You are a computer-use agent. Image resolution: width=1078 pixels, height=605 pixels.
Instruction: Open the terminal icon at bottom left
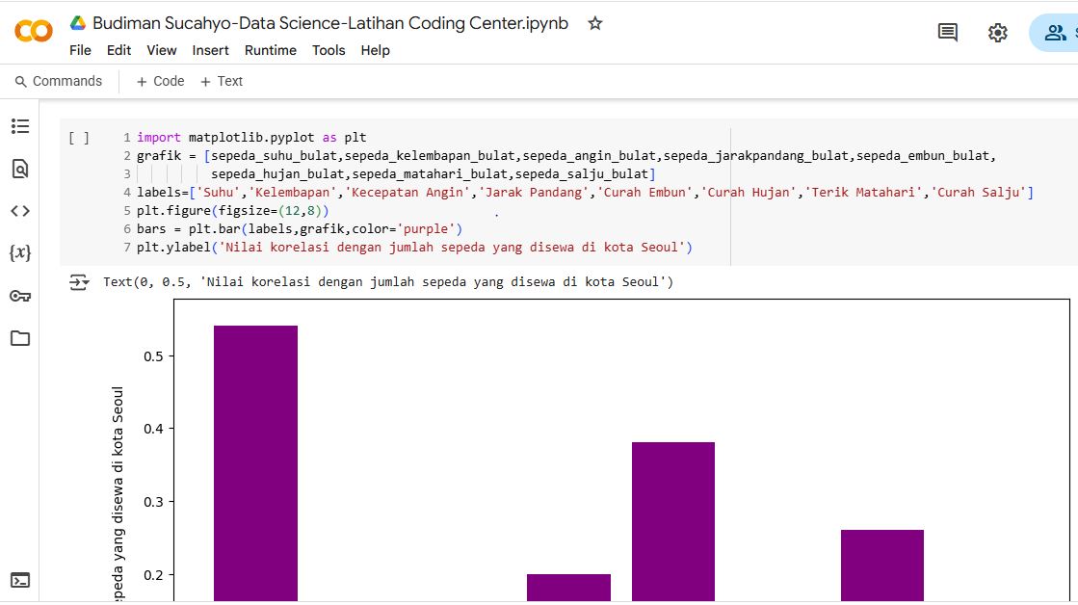point(20,580)
